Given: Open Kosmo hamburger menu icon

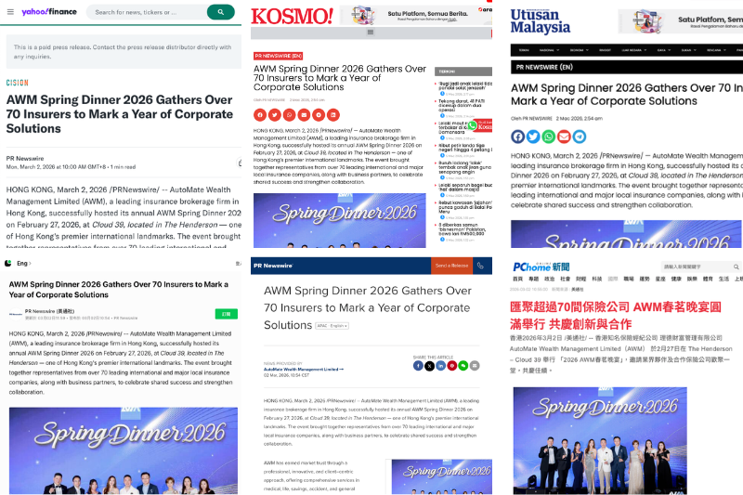Looking at the screenshot, I should click(371, 33).
